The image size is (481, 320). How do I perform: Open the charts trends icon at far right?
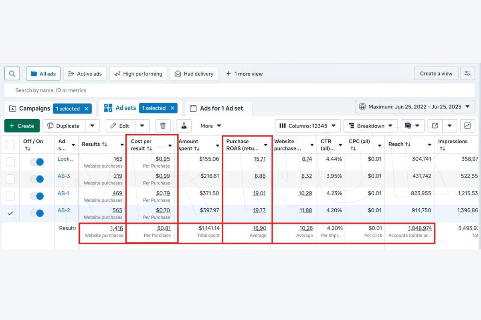coord(467,126)
